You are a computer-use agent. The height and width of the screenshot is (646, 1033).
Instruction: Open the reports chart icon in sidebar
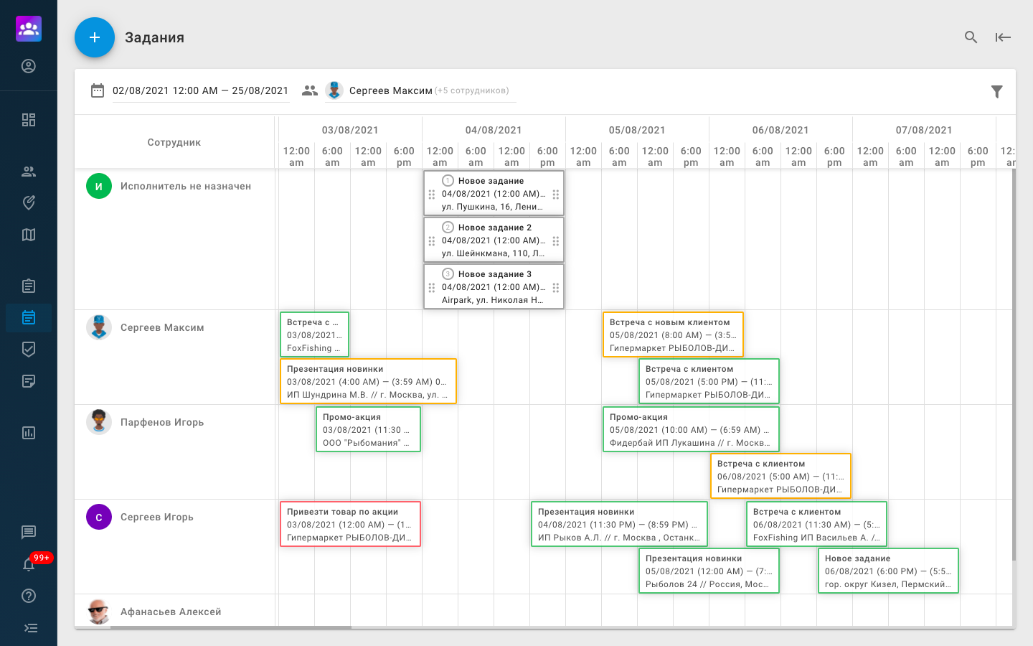click(x=29, y=433)
